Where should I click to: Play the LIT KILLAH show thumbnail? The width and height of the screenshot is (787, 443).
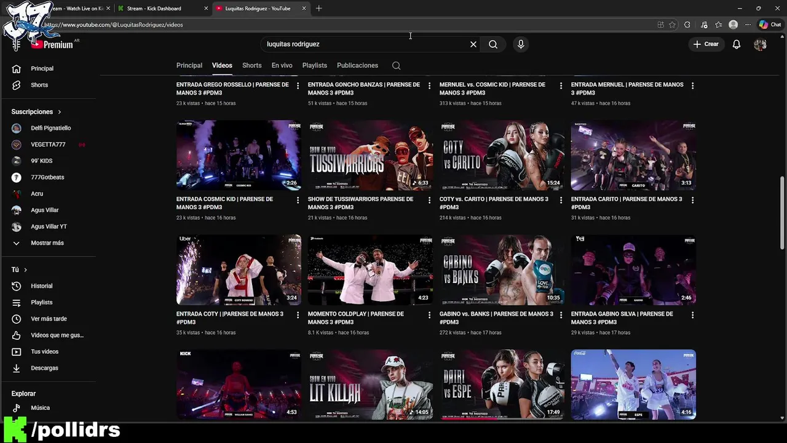tap(370, 385)
